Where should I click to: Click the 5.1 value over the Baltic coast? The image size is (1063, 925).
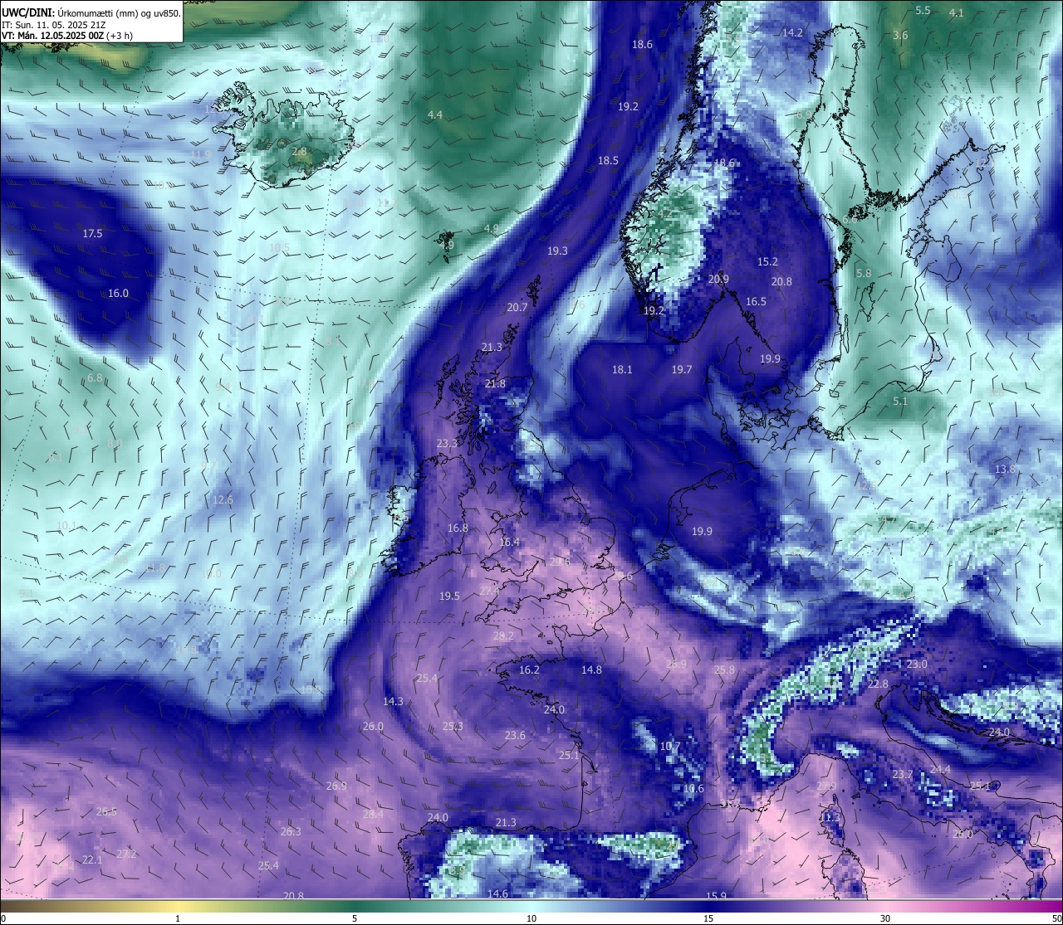tap(900, 402)
